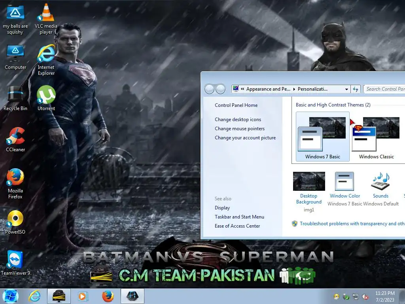Image resolution: width=405 pixels, height=304 pixels.
Task: Expand the double chevron in address bar
Action: 242,89
